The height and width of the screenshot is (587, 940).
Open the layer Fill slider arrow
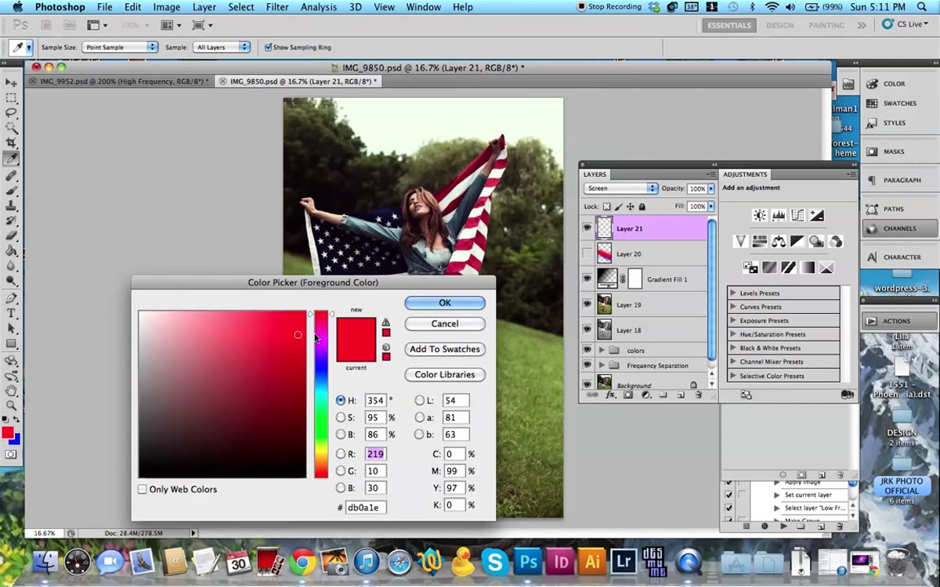[711, 207]
